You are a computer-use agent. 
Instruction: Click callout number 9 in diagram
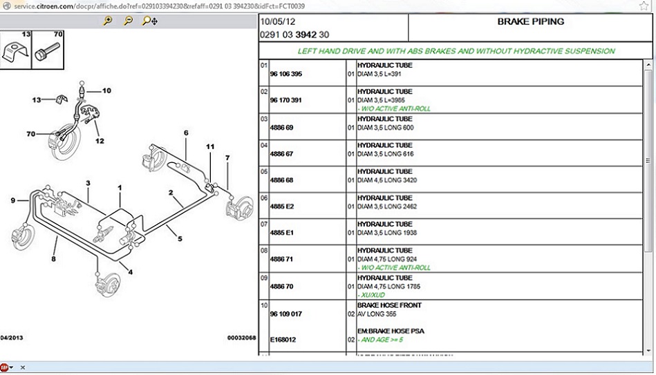coord(12,201)
